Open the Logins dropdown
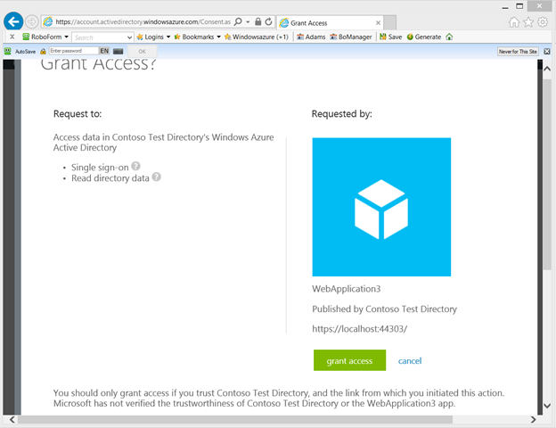This screenshot has width=556, height=428. [x=153, y=37]
